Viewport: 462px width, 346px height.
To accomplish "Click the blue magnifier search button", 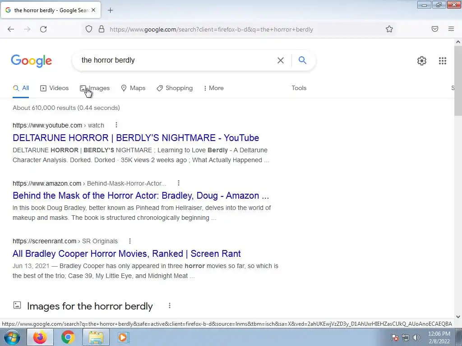I will point(302,60).
